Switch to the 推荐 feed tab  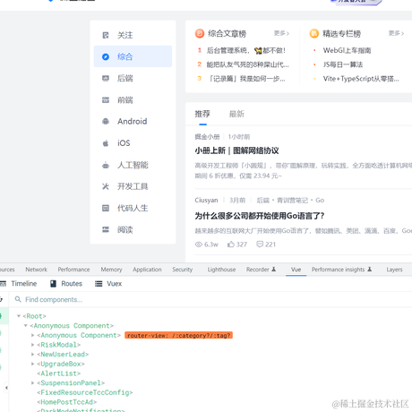202,114
